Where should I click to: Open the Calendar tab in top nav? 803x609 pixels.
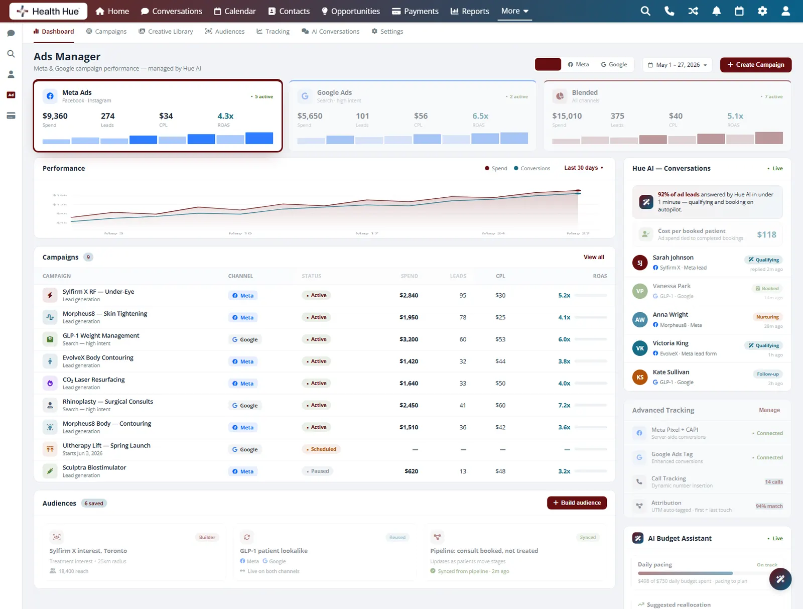pos(234,11)
